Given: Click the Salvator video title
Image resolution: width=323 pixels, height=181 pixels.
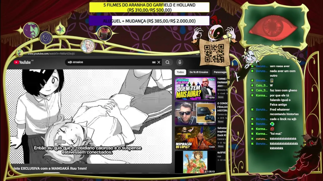Looking at the screenshot, I should point(222,131).
